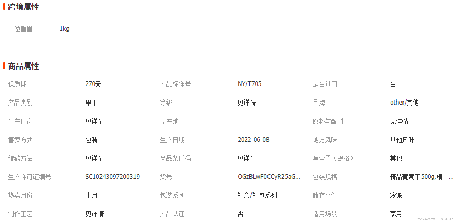This screenshot has width=453, height=220.
Task: Click the 商品属性 section heading
Action: 23,66
